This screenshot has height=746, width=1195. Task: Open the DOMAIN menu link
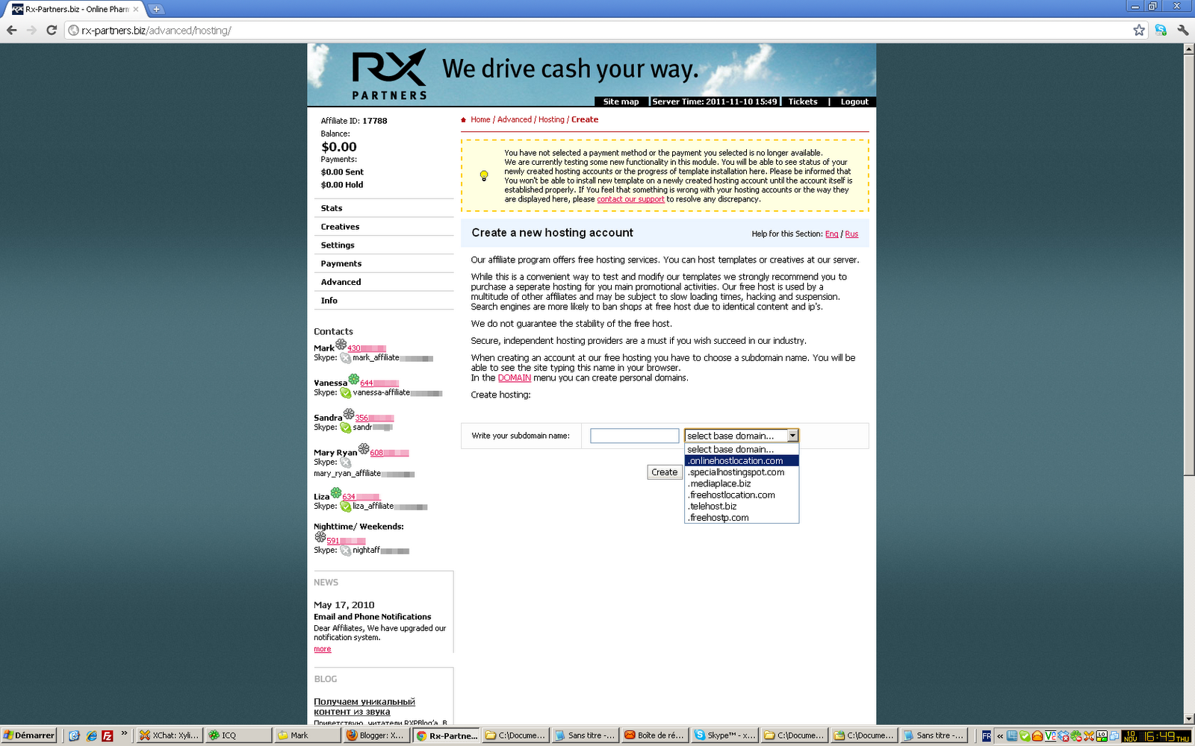point(515,378)
